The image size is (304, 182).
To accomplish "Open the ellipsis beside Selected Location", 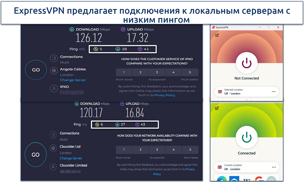I will (x=273, y=92).
